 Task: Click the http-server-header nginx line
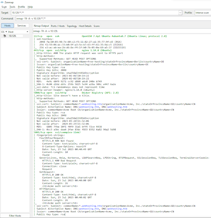coord(65,90)
